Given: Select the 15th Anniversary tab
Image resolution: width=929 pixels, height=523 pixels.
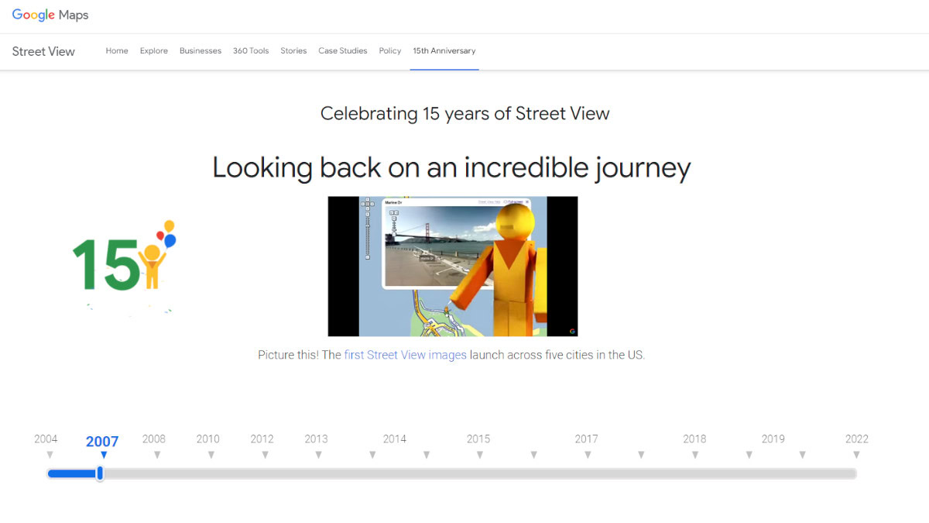Looking at the screenshot, I should 444,51.
